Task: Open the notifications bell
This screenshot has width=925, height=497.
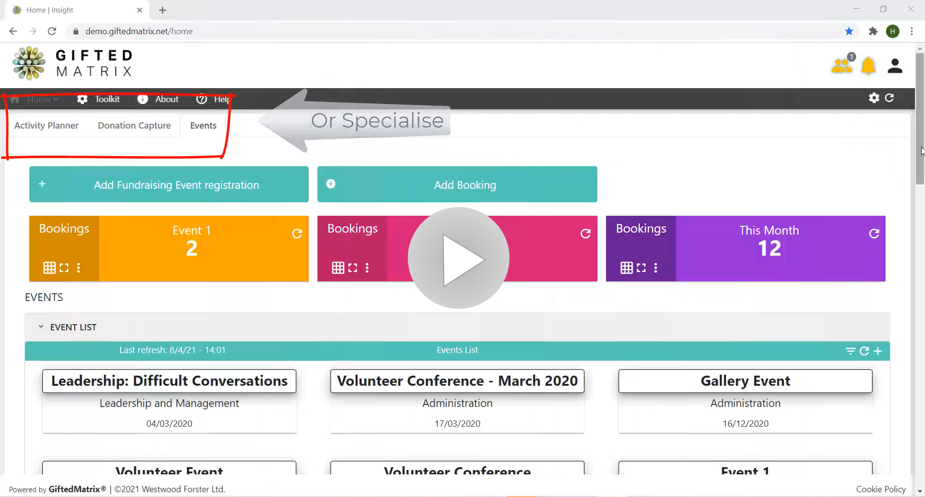Action: (x=868, y=65)
